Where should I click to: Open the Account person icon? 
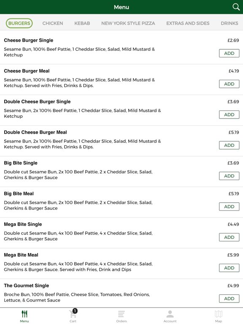tap(170, 314)
